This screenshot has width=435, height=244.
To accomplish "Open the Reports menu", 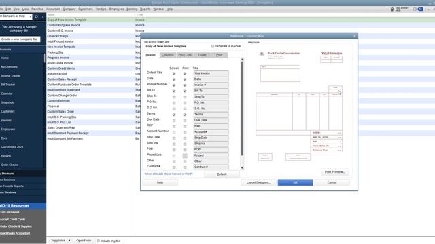I will (x=145, y=9).
